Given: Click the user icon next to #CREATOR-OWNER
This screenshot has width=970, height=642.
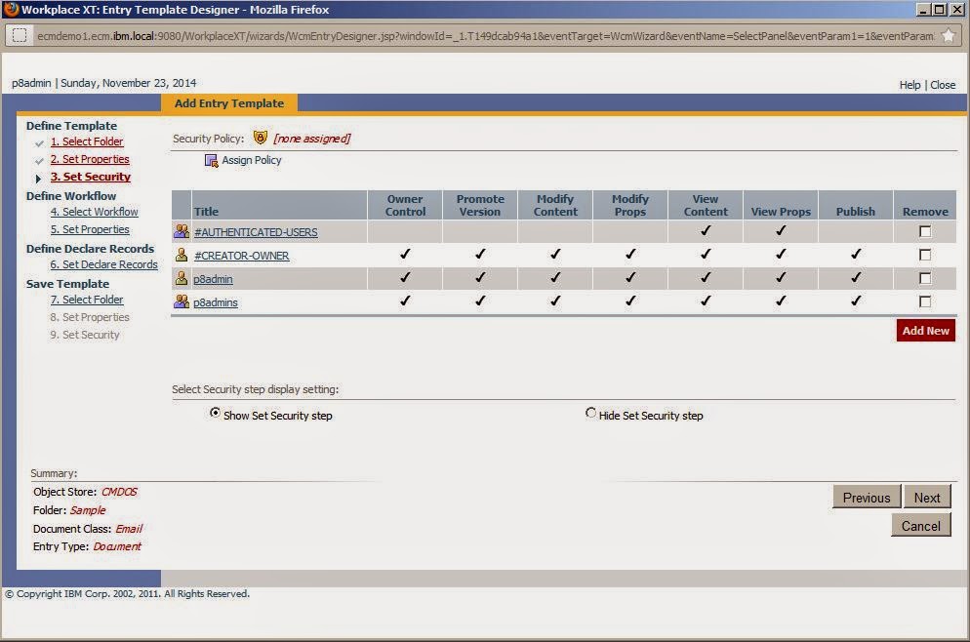Looking at the screenshot, I should (x=181, y=255).
